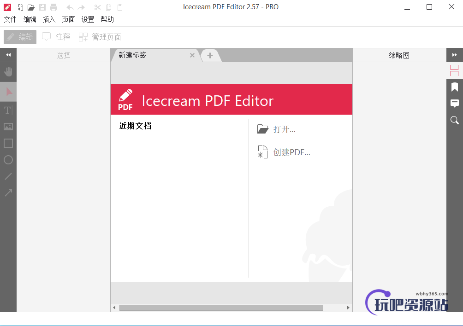Select the Image insert tool
Viewport: 463px width, 326px height.
[x=8, y=127]
